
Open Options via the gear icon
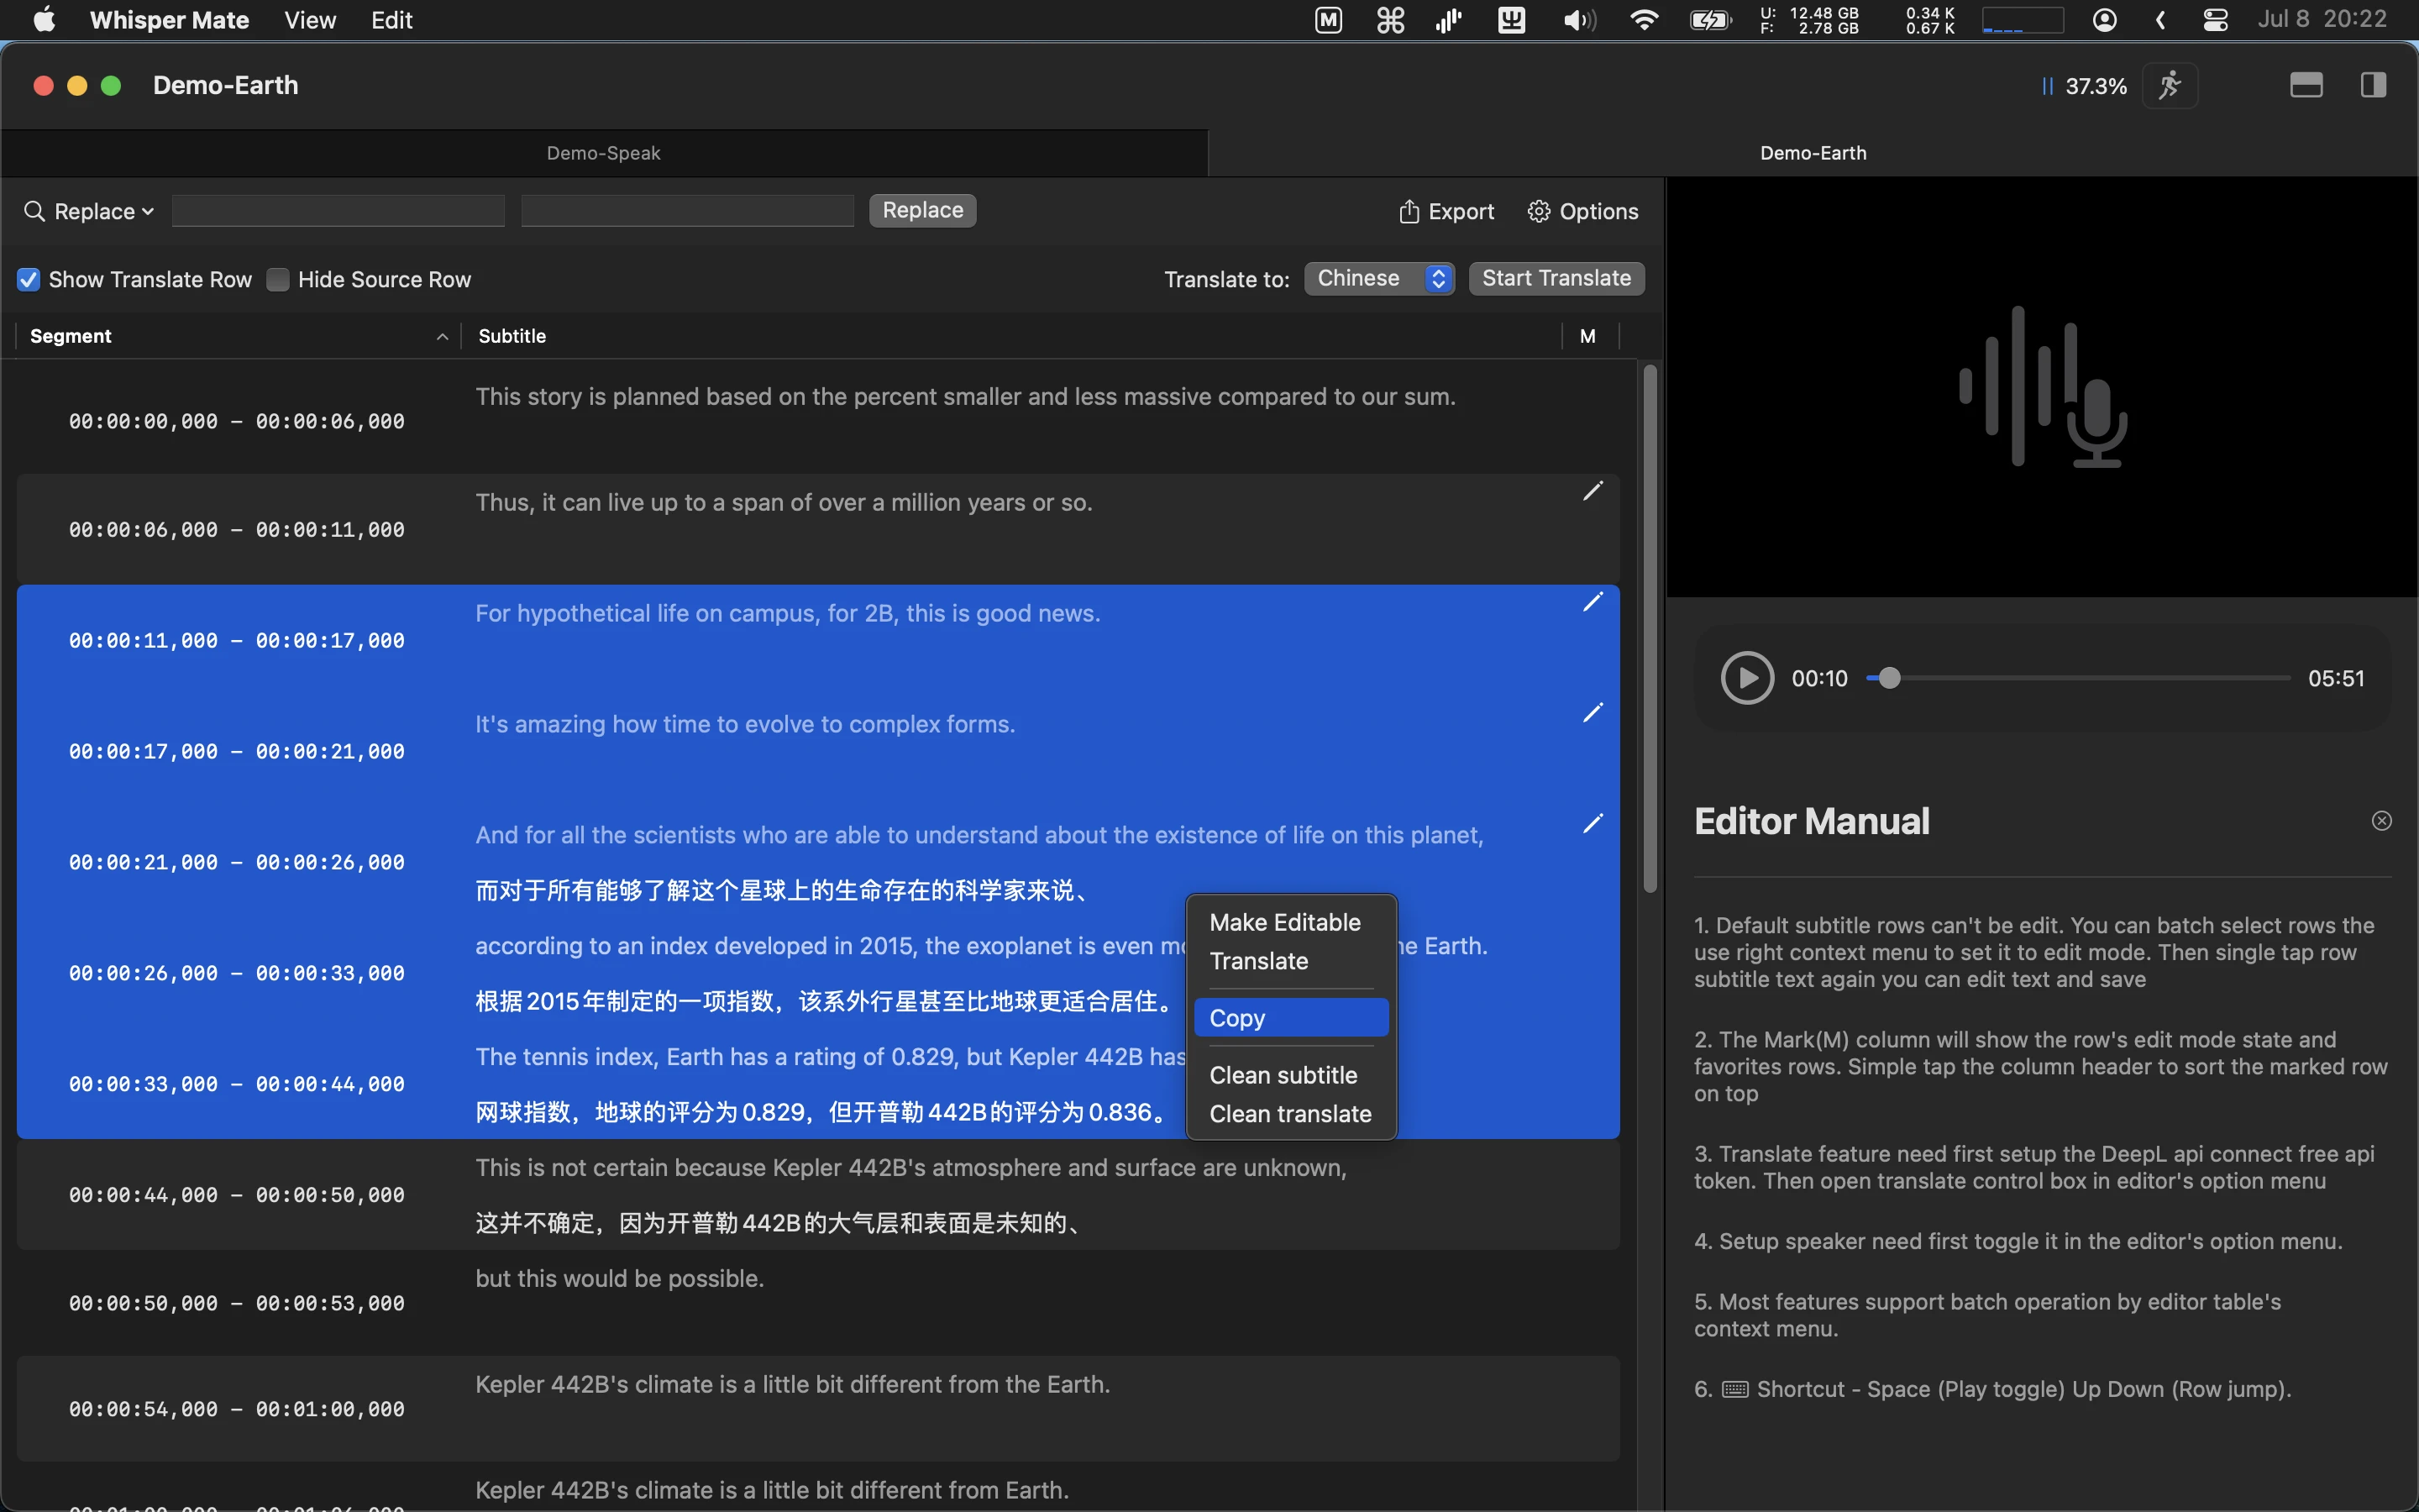(1582, 211)
